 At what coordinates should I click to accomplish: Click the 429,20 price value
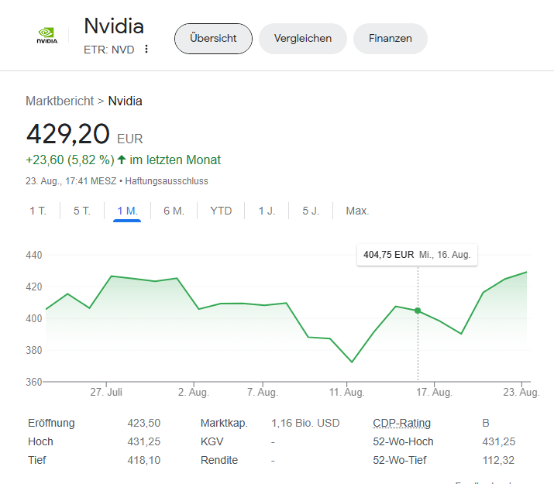[68, 134]
